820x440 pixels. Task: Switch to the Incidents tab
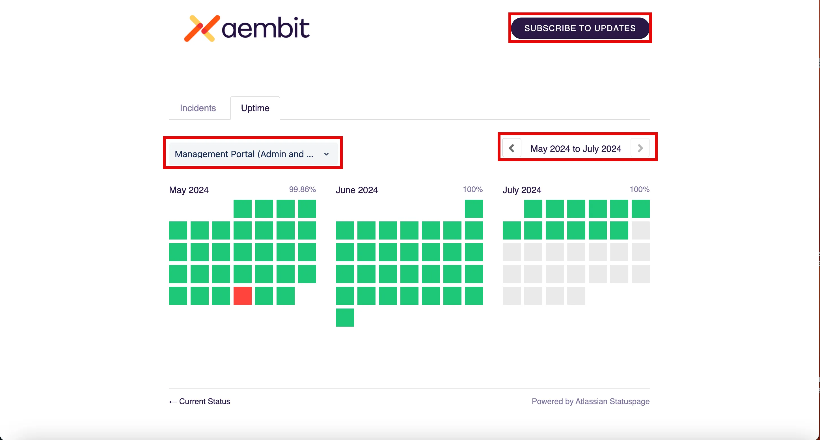[x=197, y=108]
